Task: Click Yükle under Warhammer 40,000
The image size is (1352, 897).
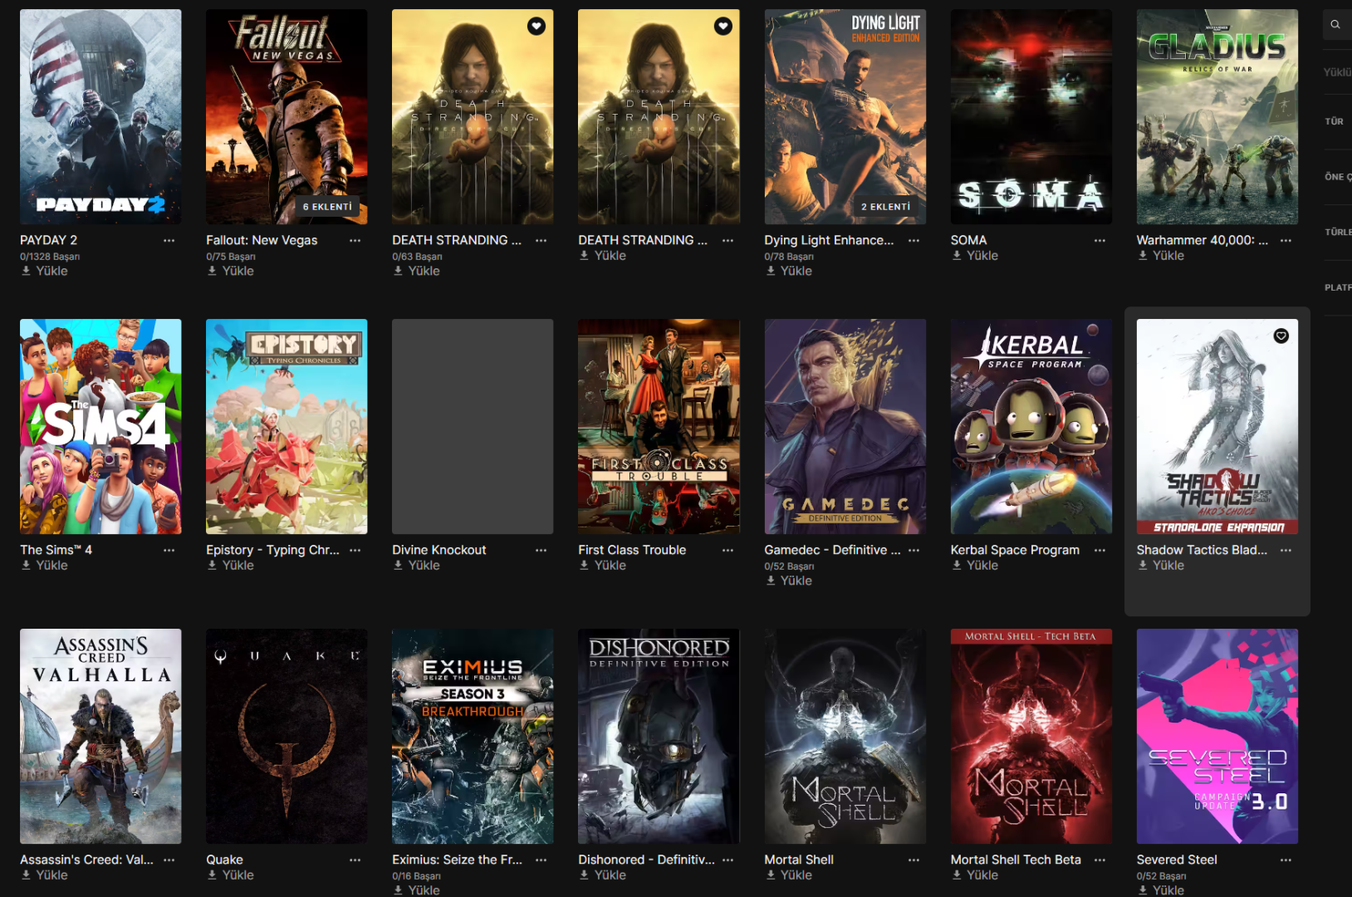Action: click(1161, 256)
